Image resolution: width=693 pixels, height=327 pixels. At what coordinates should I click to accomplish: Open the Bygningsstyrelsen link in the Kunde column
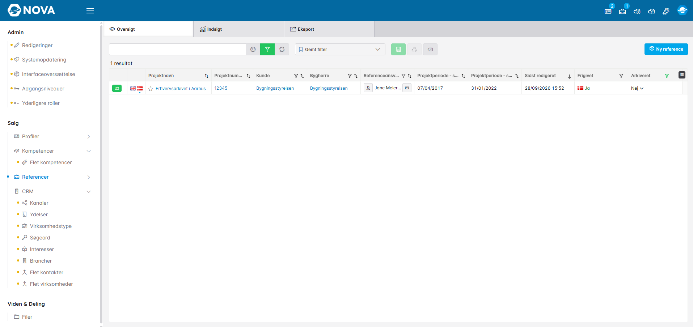275,88
